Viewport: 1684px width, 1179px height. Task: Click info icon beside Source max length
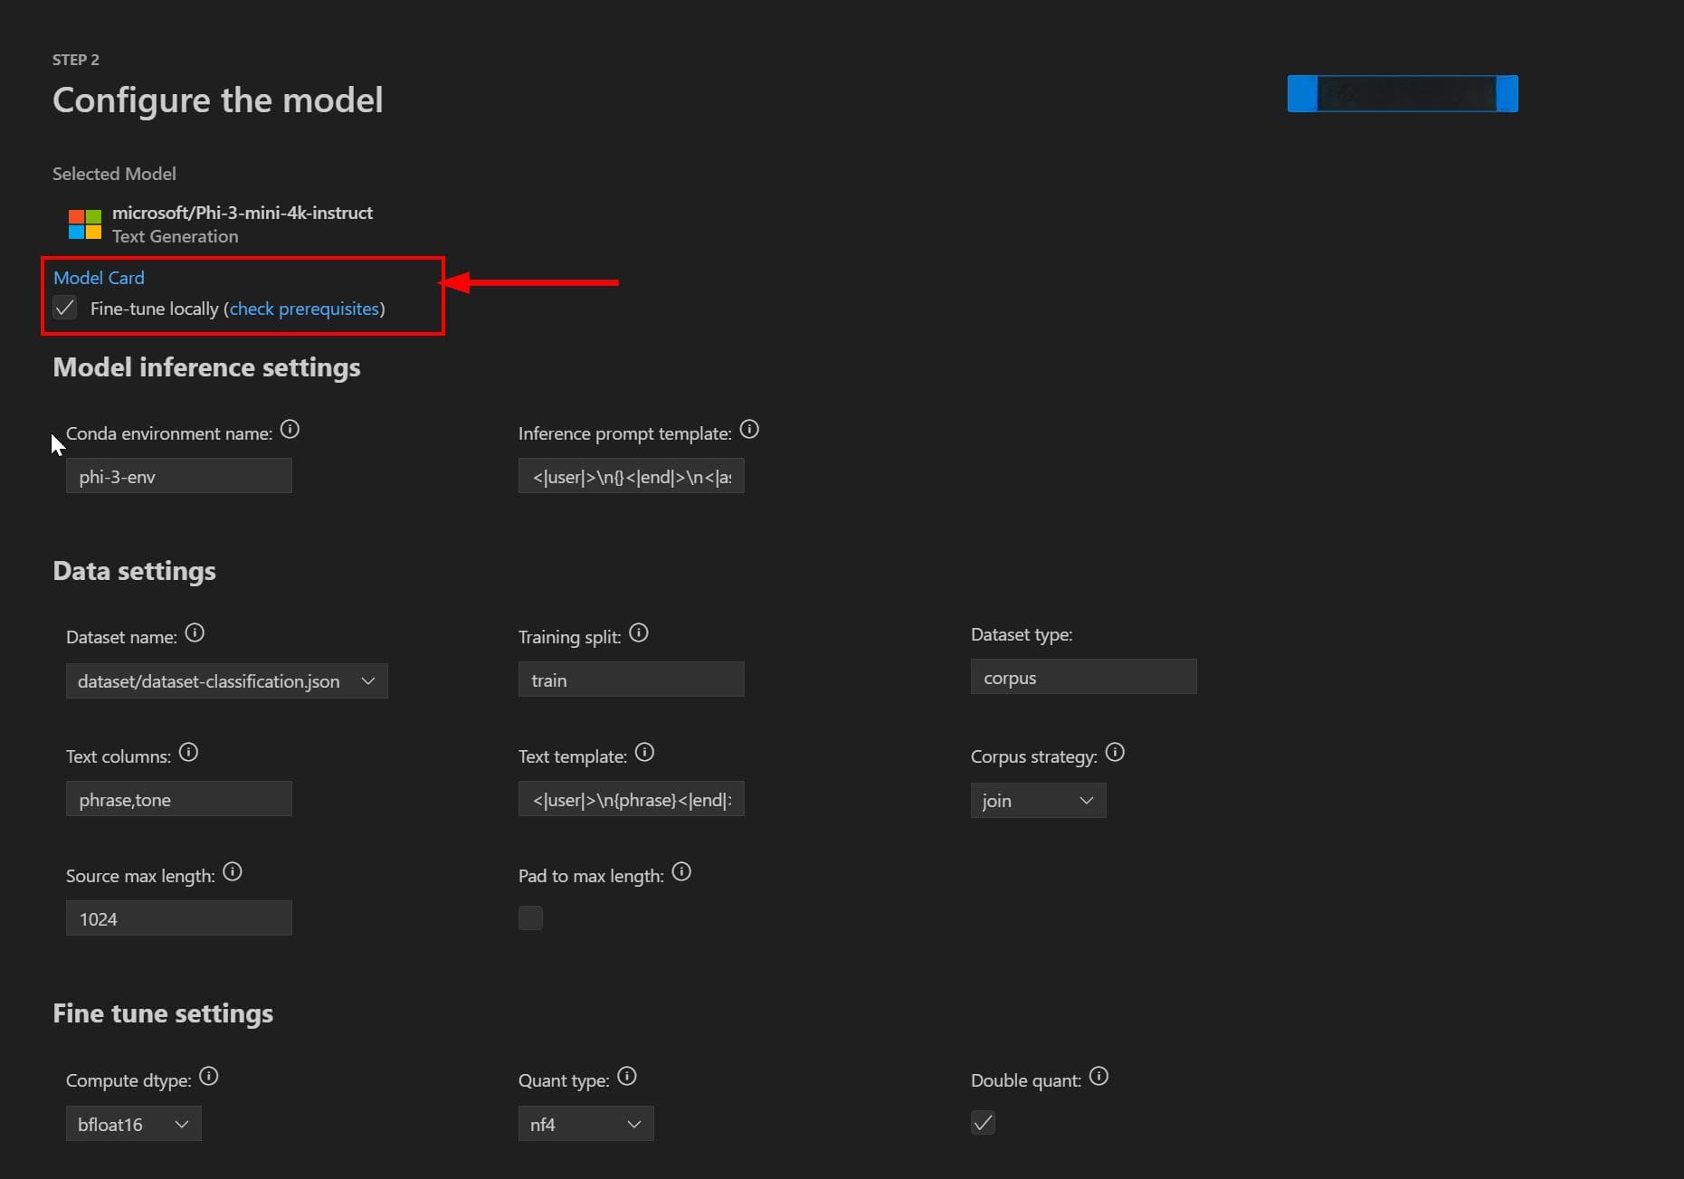click(233, 872)
